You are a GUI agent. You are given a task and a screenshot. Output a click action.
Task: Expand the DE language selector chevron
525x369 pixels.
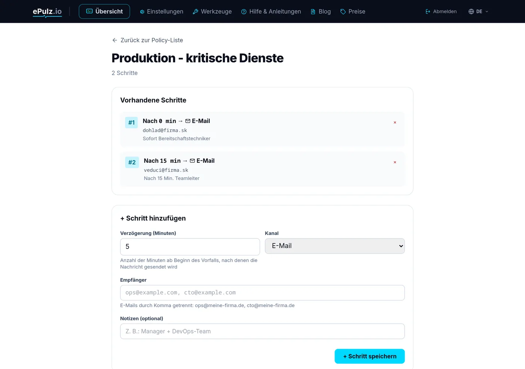487,12
